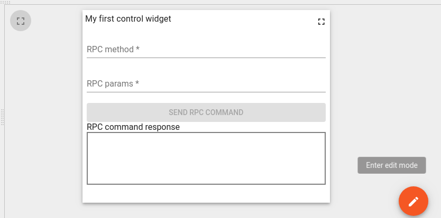Click the top-left dotted resize grip
The height and width of the screenshot is (218, 441).
click(x=6, y=3)
